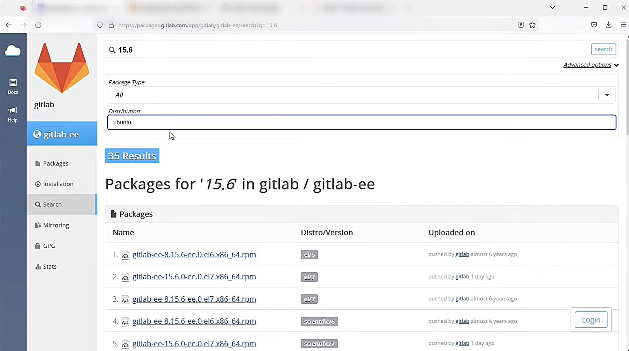The image size is (629, 351).
Task: Open the Stats sidebar item
Action: coord(50,267)
